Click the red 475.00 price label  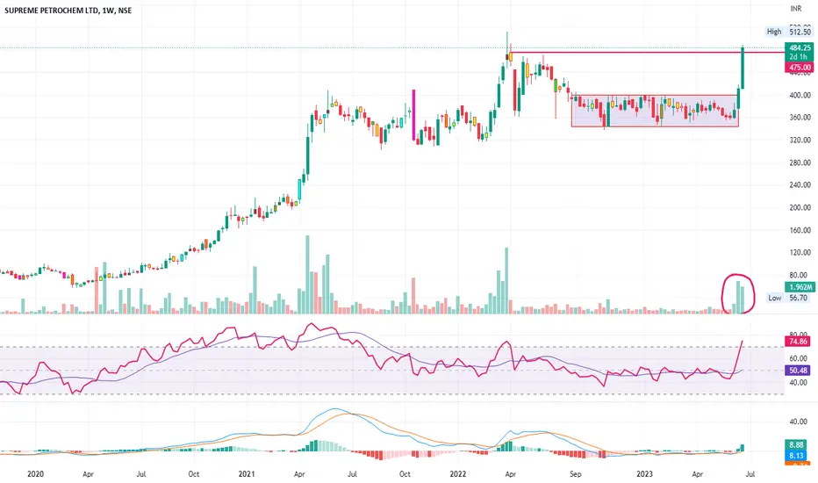click(800, 68)
